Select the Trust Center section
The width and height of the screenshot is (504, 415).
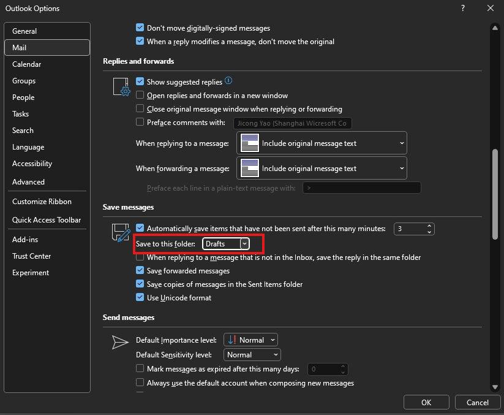tap(31, 256)
